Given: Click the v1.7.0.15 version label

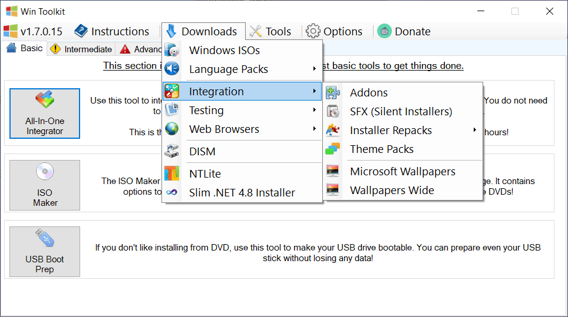Looking at the screenshot, I should pyautogui.click(x=41, y=31).
